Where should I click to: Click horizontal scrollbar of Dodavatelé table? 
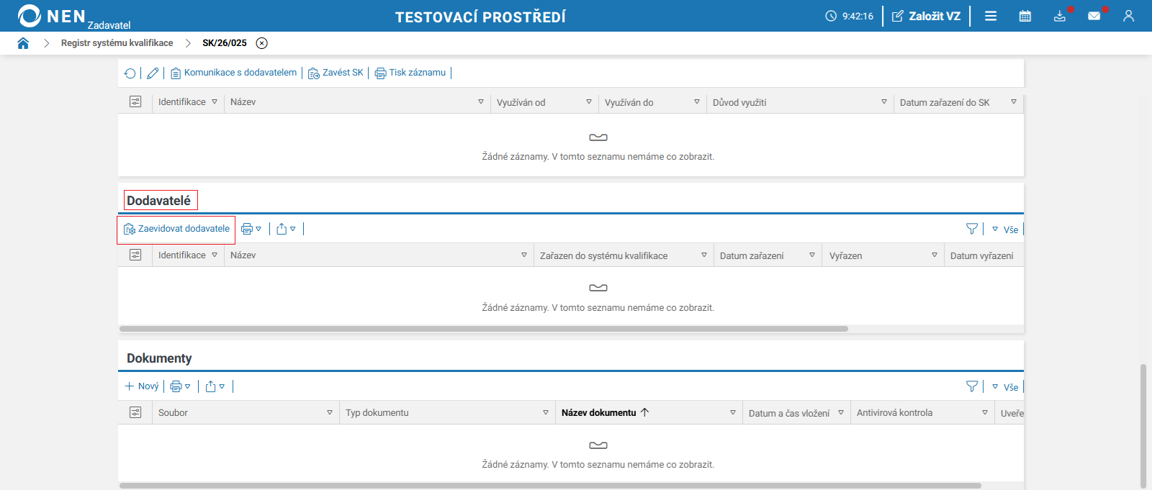point(484,329)
